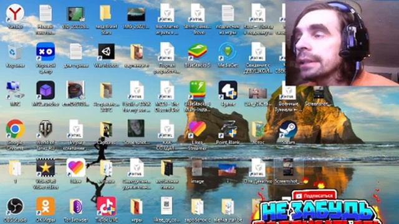Open the MediaGet shortcut

coord(228,52)
